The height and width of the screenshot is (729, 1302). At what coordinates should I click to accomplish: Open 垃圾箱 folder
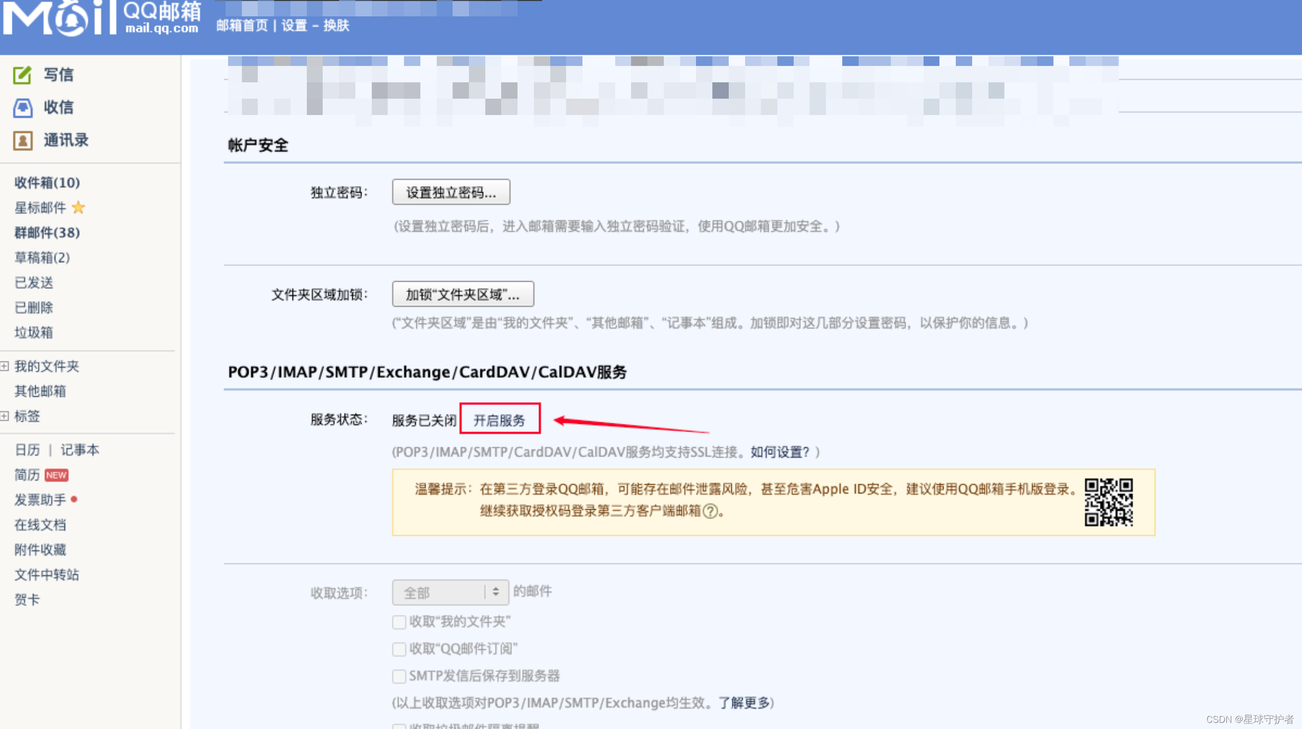click(x=34, y=333)
